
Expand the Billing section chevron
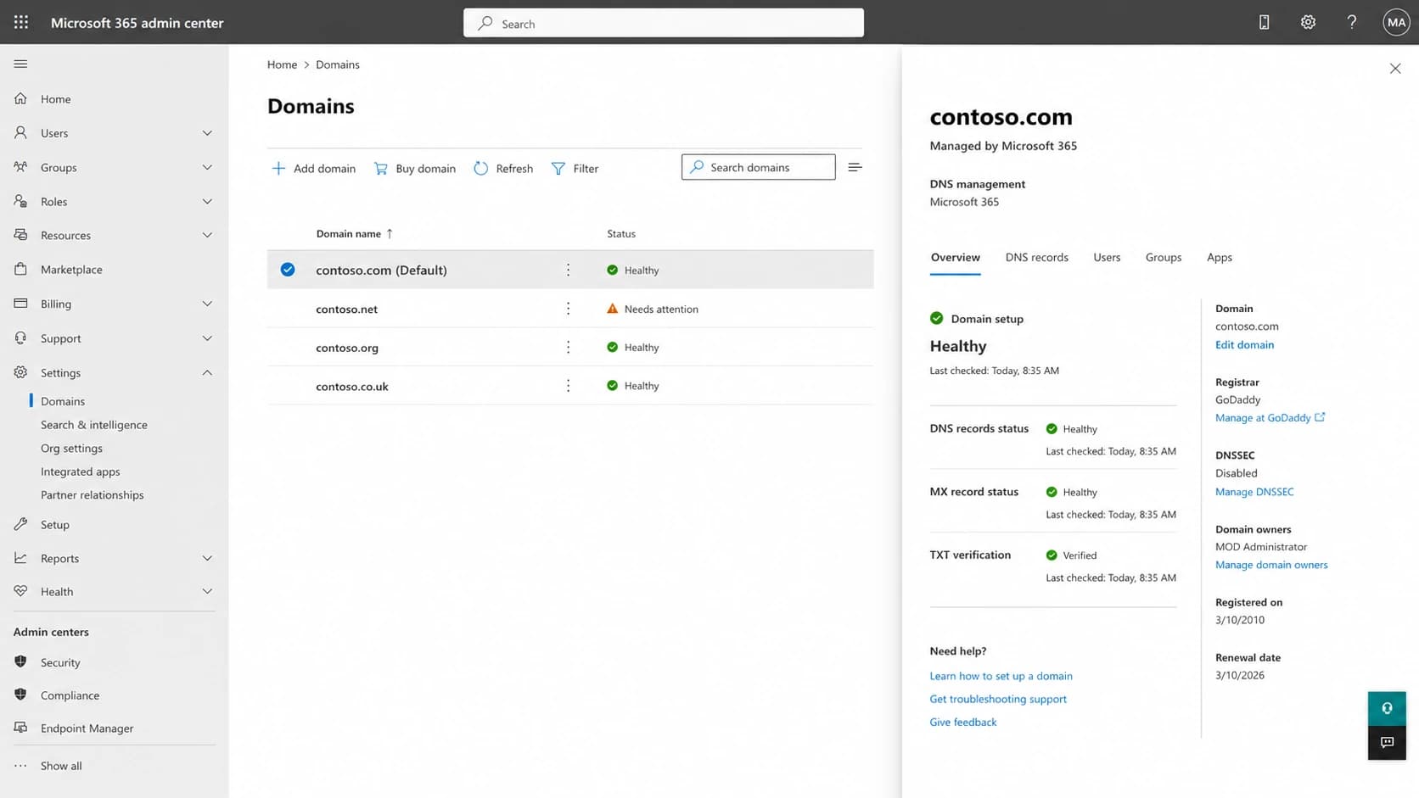click(x=207, y=304)
